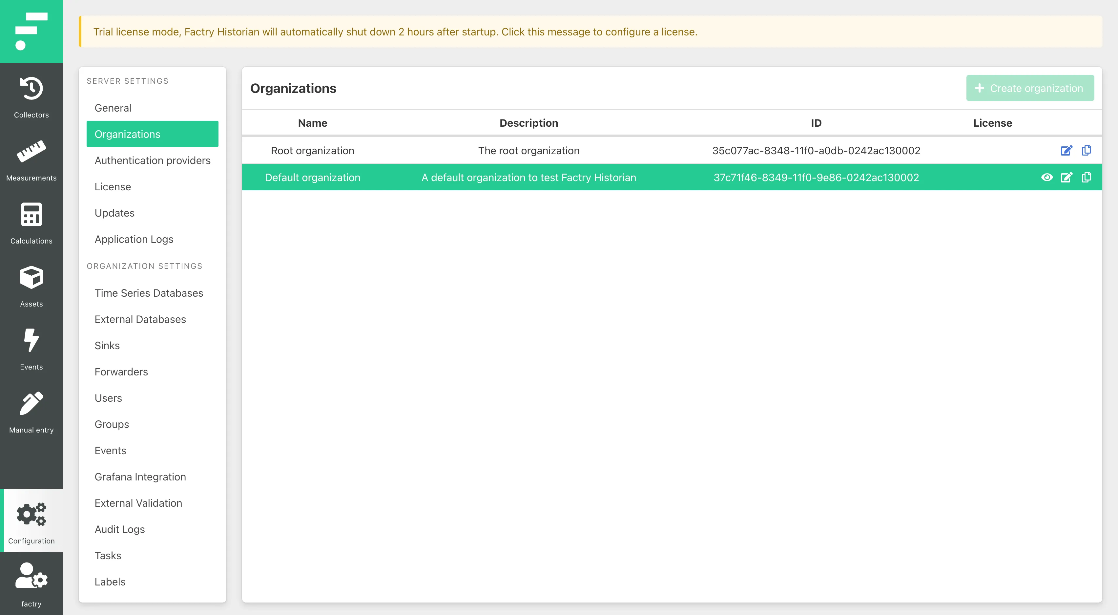Open the Calculations section
The image size is (1118, 615).
(x=31, y=224)
